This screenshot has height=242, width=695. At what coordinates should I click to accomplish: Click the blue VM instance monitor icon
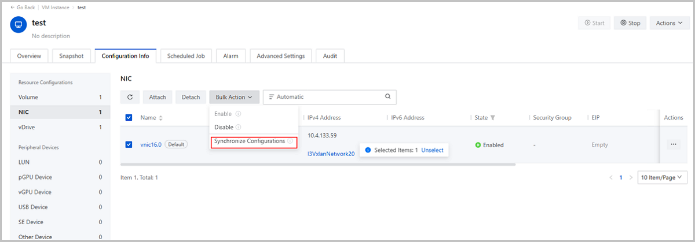coord(19,25)
